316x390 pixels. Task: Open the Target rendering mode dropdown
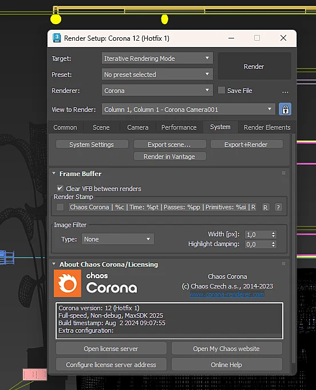tap(157, 58)
